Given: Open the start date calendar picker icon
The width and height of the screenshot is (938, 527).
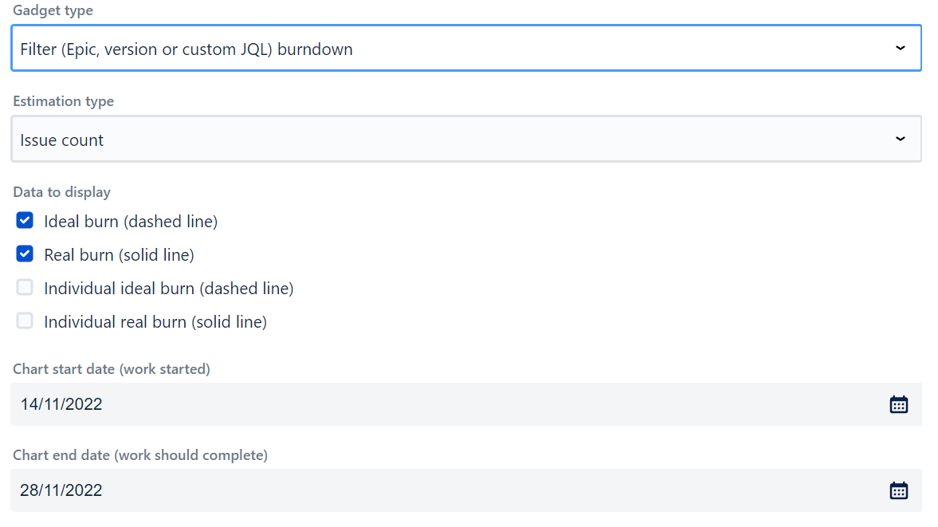Looking at the screenshot, I should [898, 404].
